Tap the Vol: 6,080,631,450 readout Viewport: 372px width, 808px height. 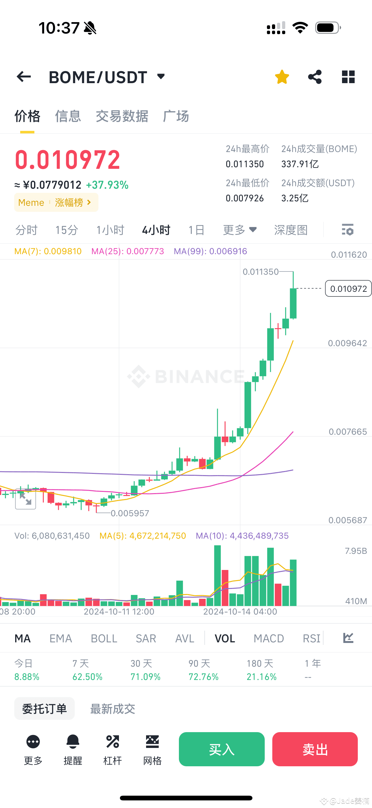coord(52,536)
